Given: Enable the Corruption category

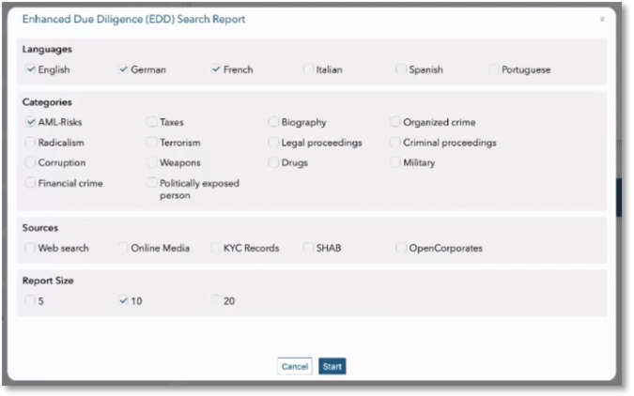Looking at the screenshot, I should point(31,163).
